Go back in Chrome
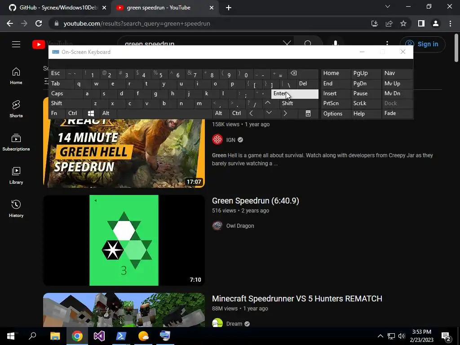460x345 pixels. [x=10, y=23]
